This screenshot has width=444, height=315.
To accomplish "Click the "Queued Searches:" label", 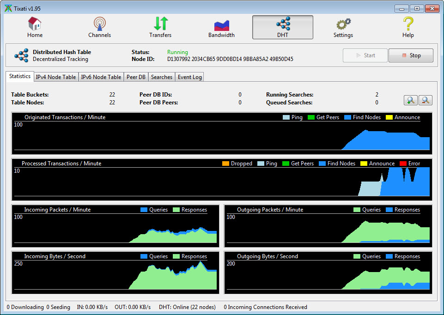I will coord(289,103).
